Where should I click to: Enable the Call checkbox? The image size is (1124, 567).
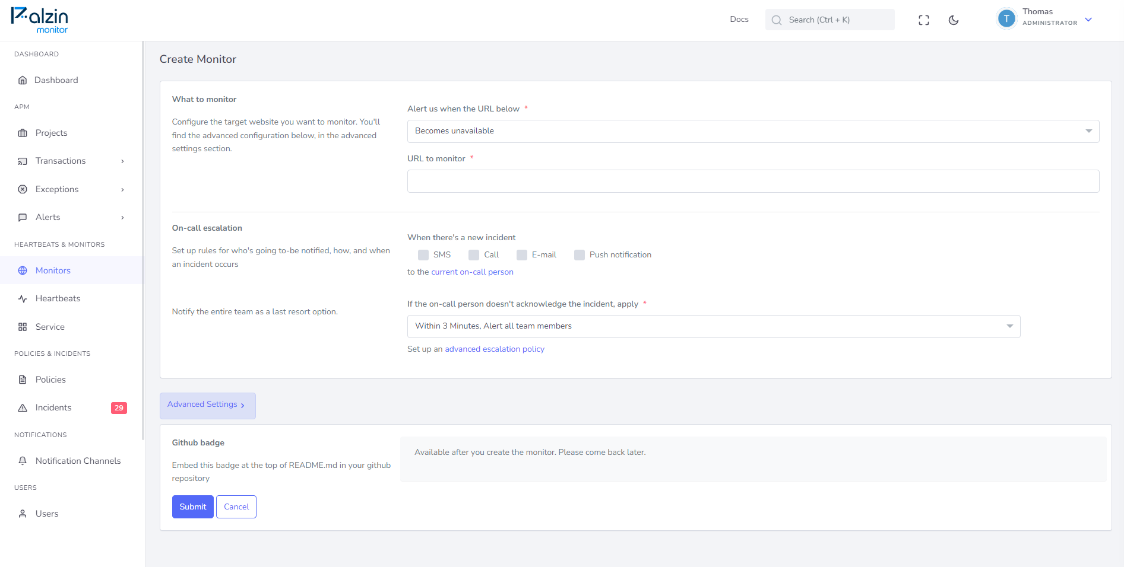click(474, 255)
